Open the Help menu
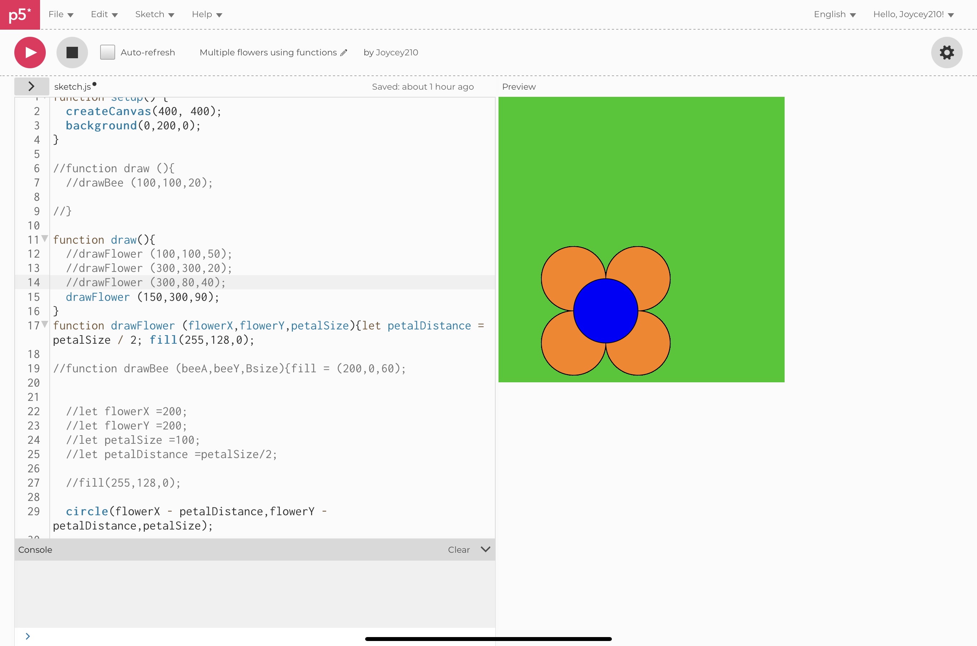This screenshot has height=646, width=977. click(207, 14)
